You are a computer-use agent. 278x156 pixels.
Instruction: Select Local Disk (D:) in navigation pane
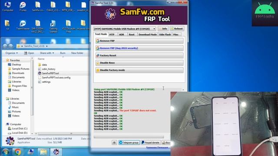pos(18,133)
